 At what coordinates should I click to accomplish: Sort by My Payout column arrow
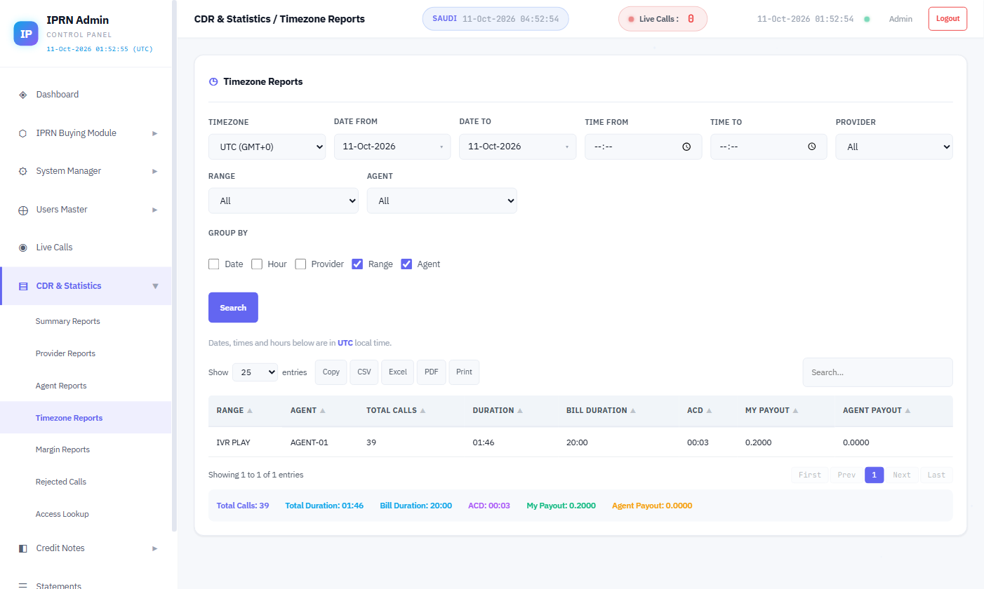796,411
